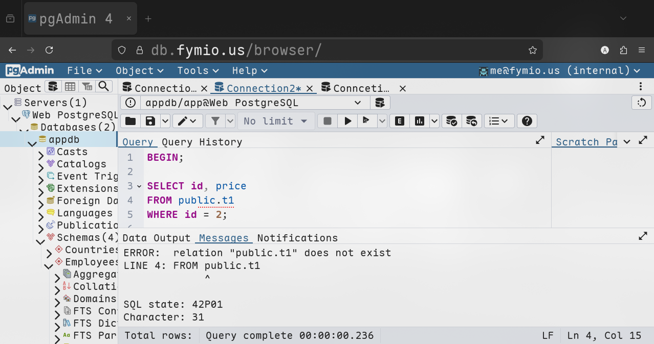654x344 pixels.
Task: Open the me@fymio.us user account menu
Action: tap(559, 70)
